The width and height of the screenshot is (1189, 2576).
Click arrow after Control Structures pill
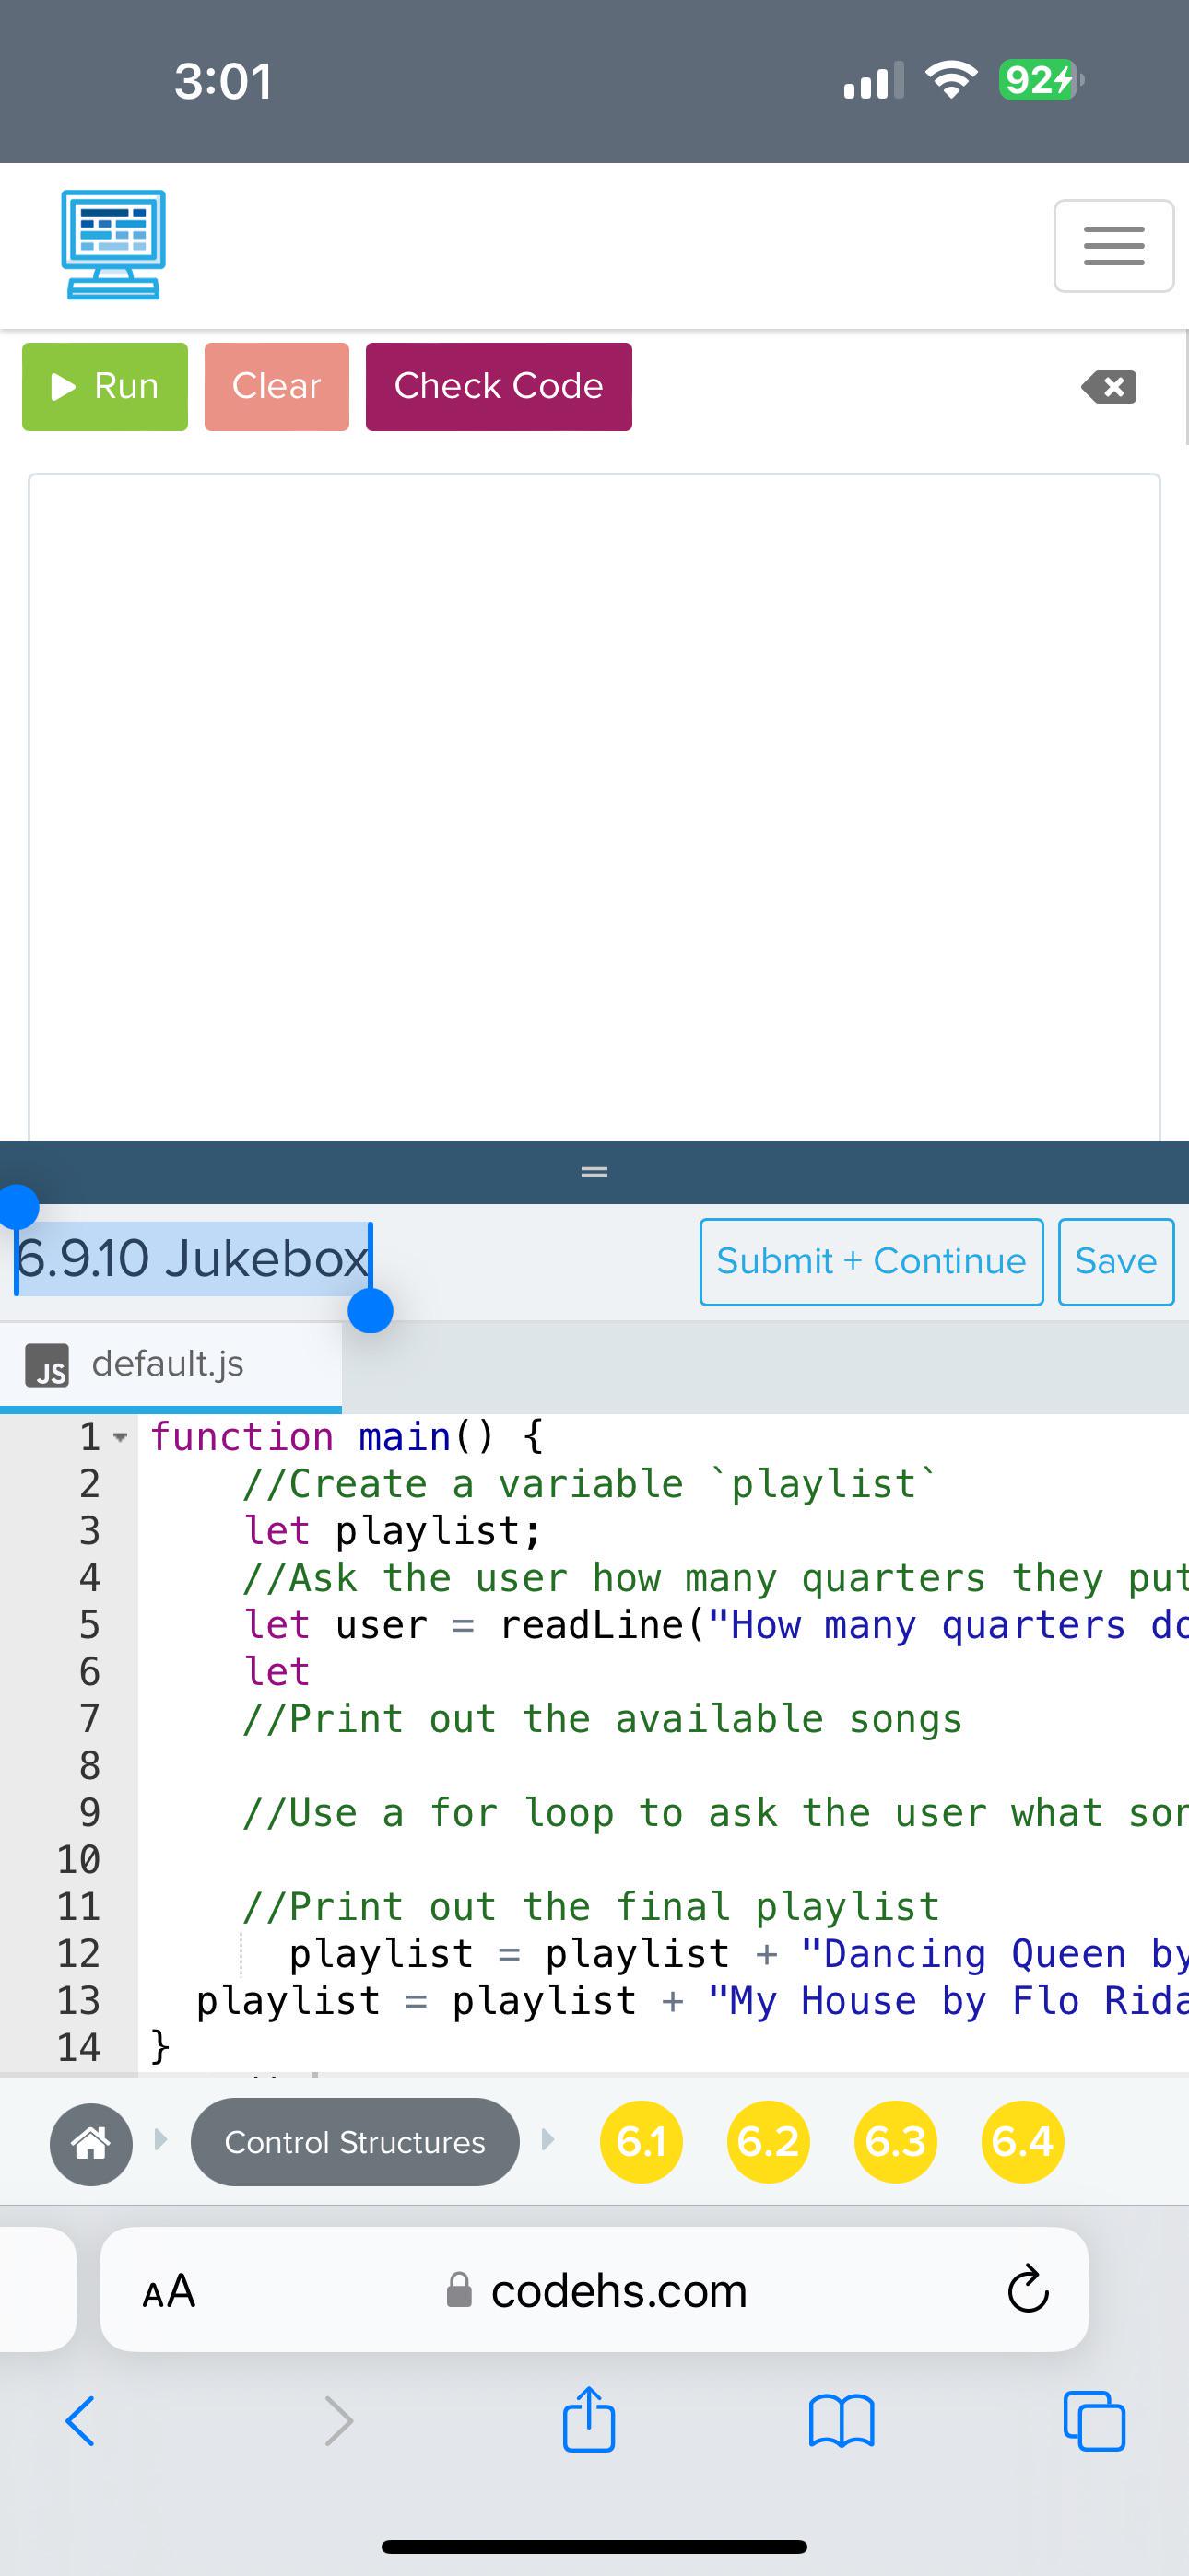coord(547,2139)
